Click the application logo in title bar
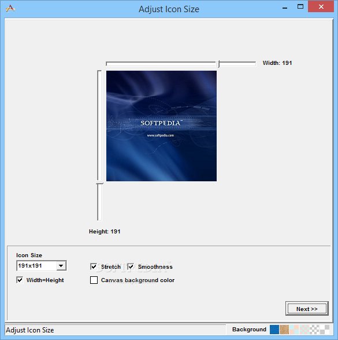338x340 pixels. click(x=10, y=9)
